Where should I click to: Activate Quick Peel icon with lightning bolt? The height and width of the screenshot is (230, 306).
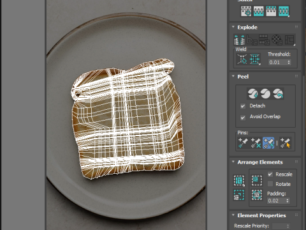point(252,94)
